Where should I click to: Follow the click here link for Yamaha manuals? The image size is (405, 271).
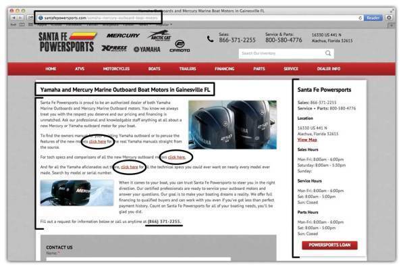tap(97, 141)
